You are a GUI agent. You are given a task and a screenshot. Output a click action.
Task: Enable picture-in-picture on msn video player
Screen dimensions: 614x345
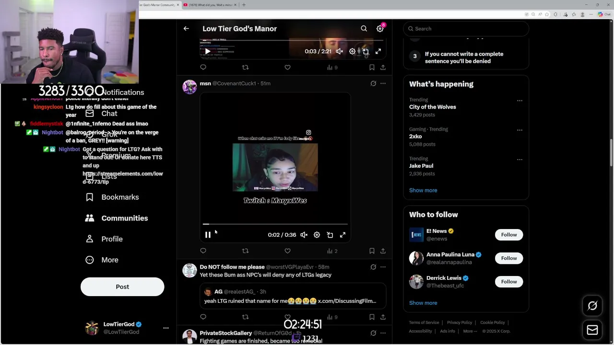pos(330,235)
